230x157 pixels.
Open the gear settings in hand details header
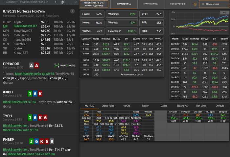[x=63, y=2]
